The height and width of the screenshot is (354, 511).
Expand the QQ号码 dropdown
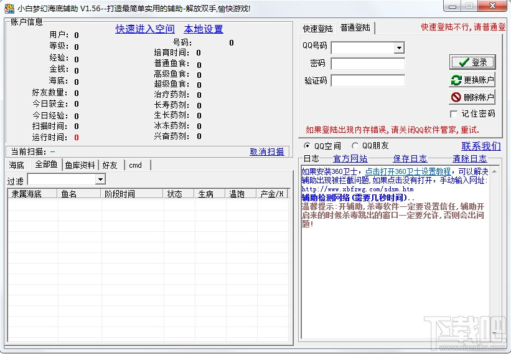click(399, 48)
